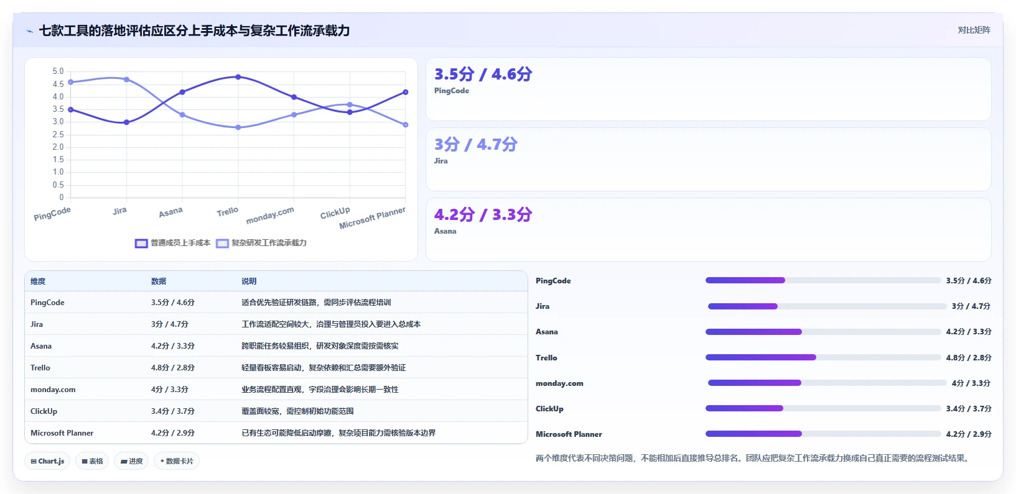Click the ClickUp label in the progress list

549,409
